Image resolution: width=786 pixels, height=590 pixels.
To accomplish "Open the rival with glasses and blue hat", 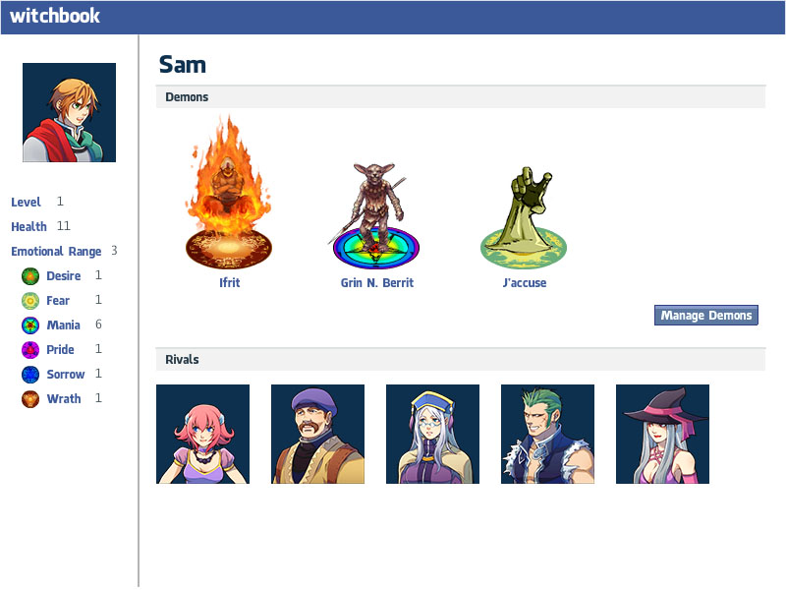I will [x=432, y=434].
